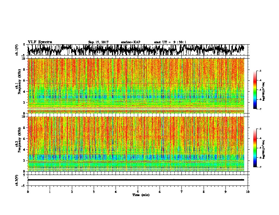Click the log(PSD) label beside ch.2 colorbar

pyautogui.click(x=264, y=149)
